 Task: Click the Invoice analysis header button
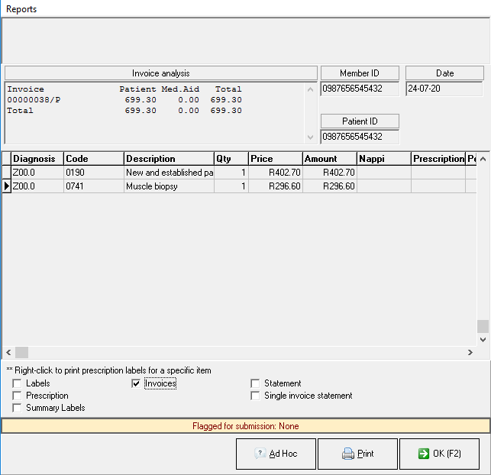click(x=160, y=73)
